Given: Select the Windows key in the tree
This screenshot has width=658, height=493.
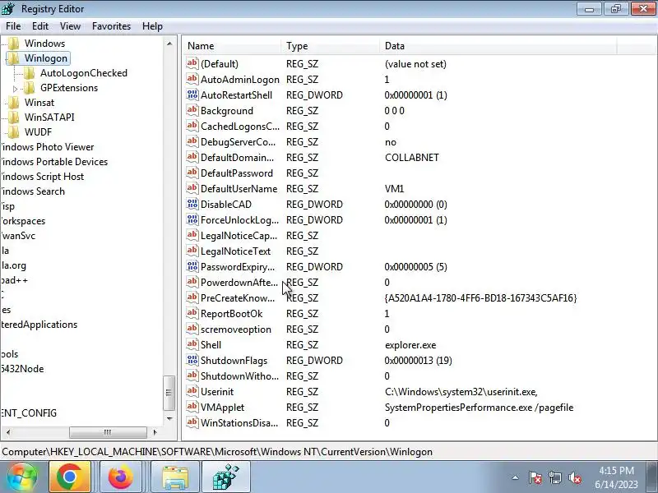Looking at the screenshot, I should 44,44.
